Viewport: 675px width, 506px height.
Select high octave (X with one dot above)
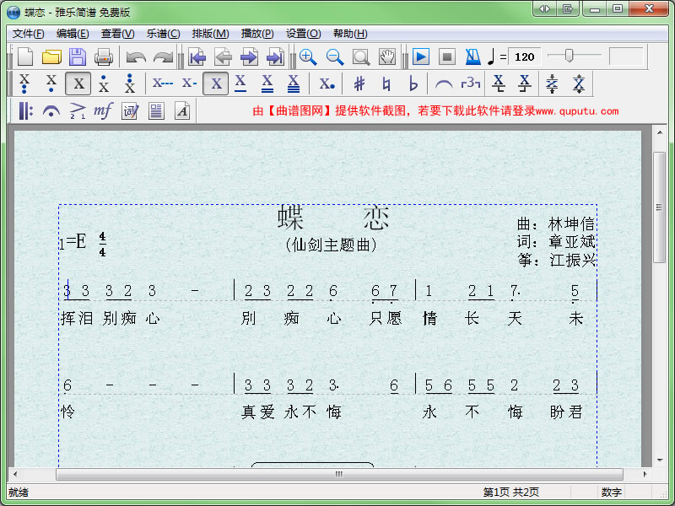pyautogui.click(x=103, y=83)
